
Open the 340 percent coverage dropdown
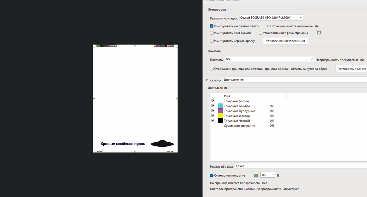coord(267,175)
